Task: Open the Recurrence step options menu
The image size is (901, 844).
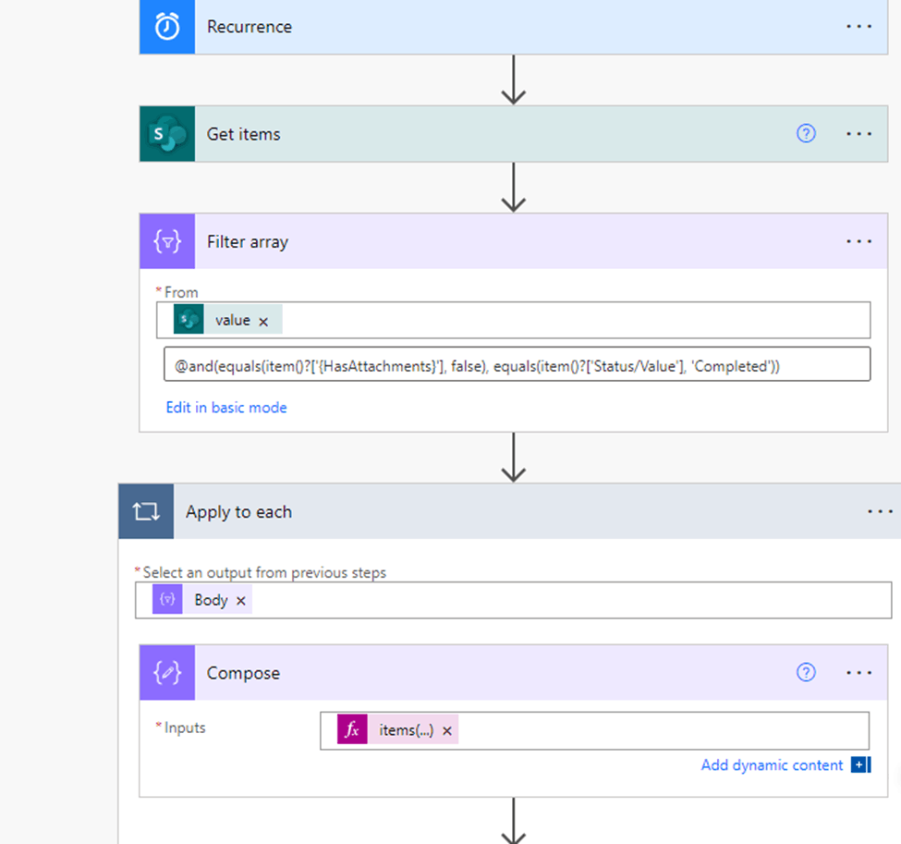Action: pyautogui.click(x=858, y=27)
